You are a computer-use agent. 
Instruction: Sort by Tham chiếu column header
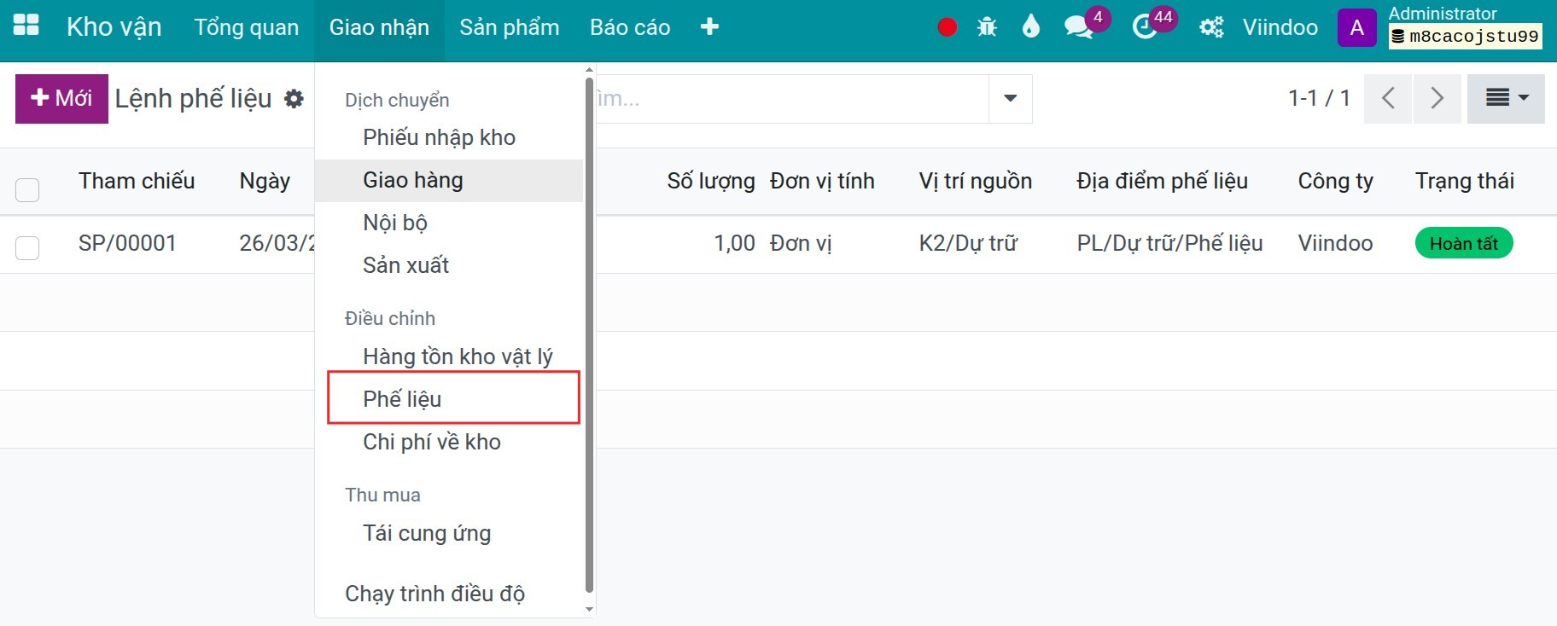pyautogui.click(x=137, y=181)
